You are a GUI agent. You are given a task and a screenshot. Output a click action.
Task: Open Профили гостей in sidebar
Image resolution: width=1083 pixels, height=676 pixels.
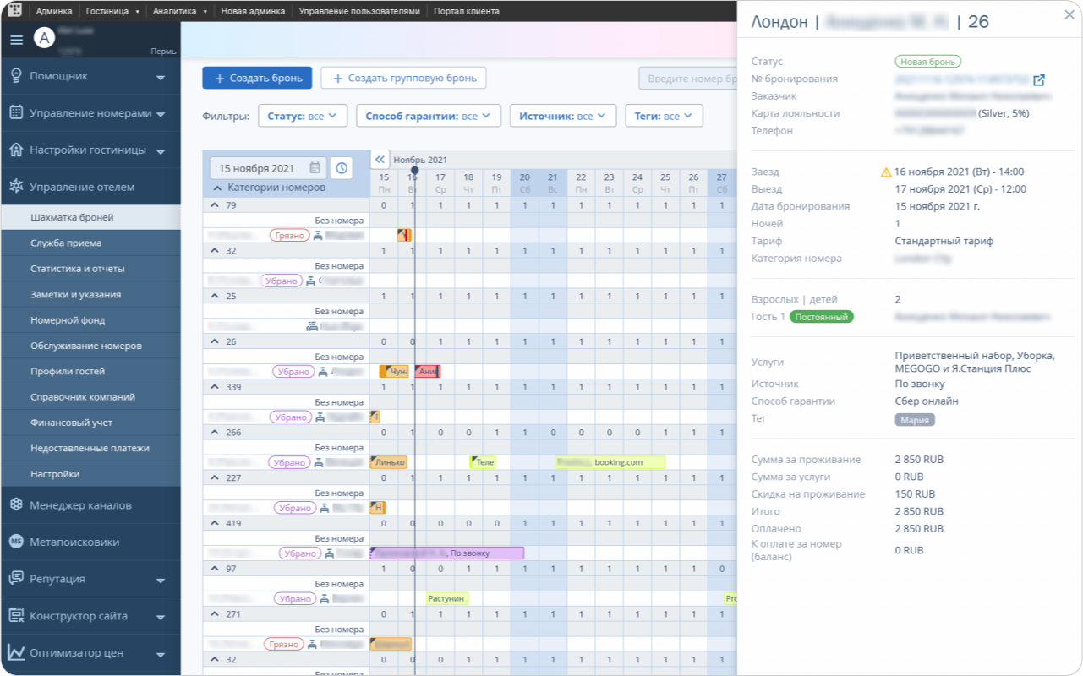(x=90, y=371)
